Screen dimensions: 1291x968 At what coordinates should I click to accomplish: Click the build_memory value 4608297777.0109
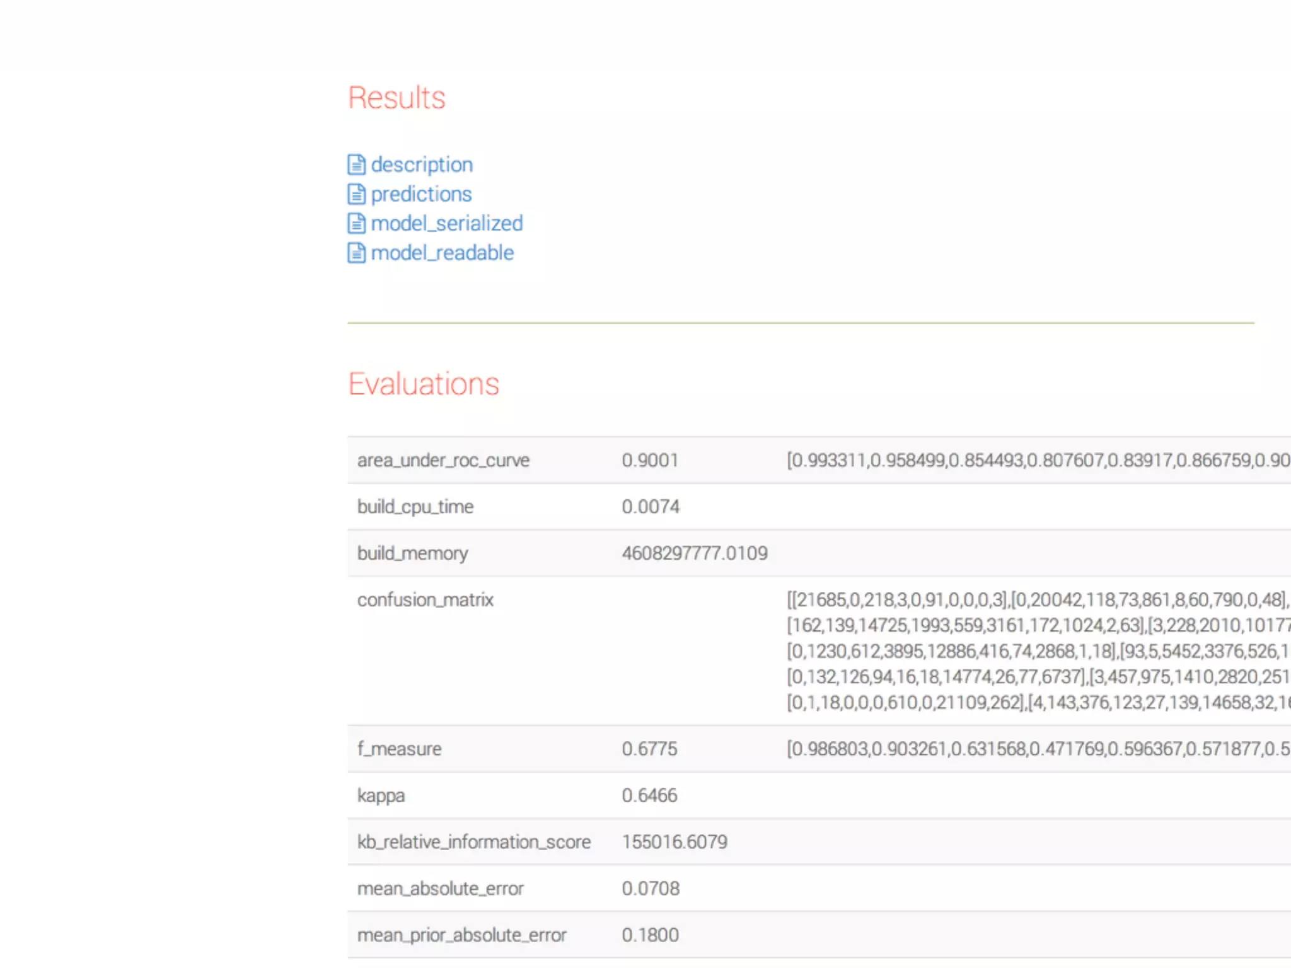pos(695,553)
